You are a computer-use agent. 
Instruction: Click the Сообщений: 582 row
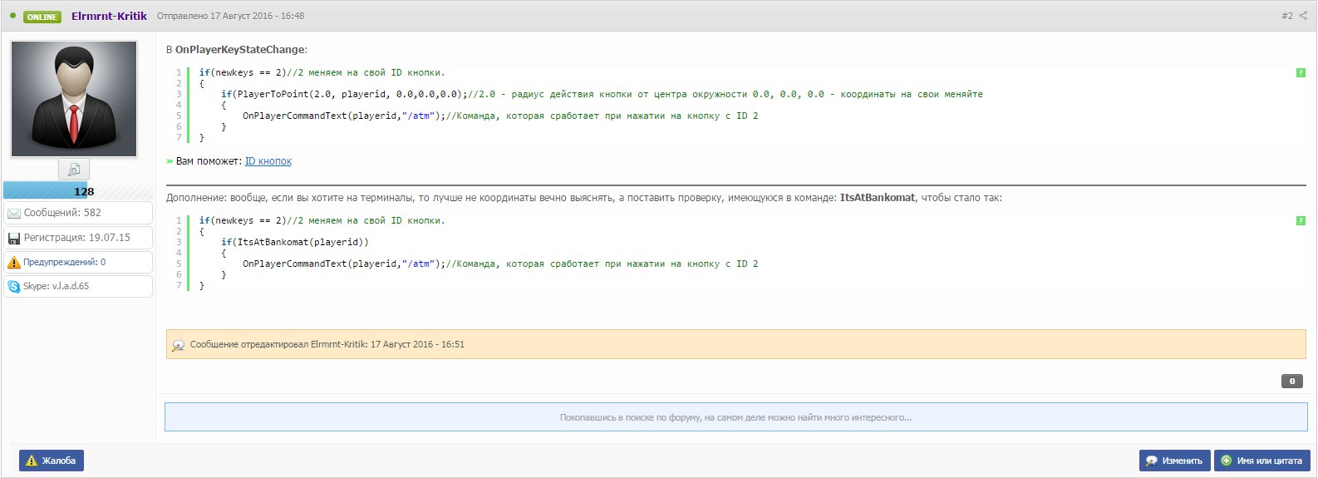pyautogui.click(x=78, y=213)
